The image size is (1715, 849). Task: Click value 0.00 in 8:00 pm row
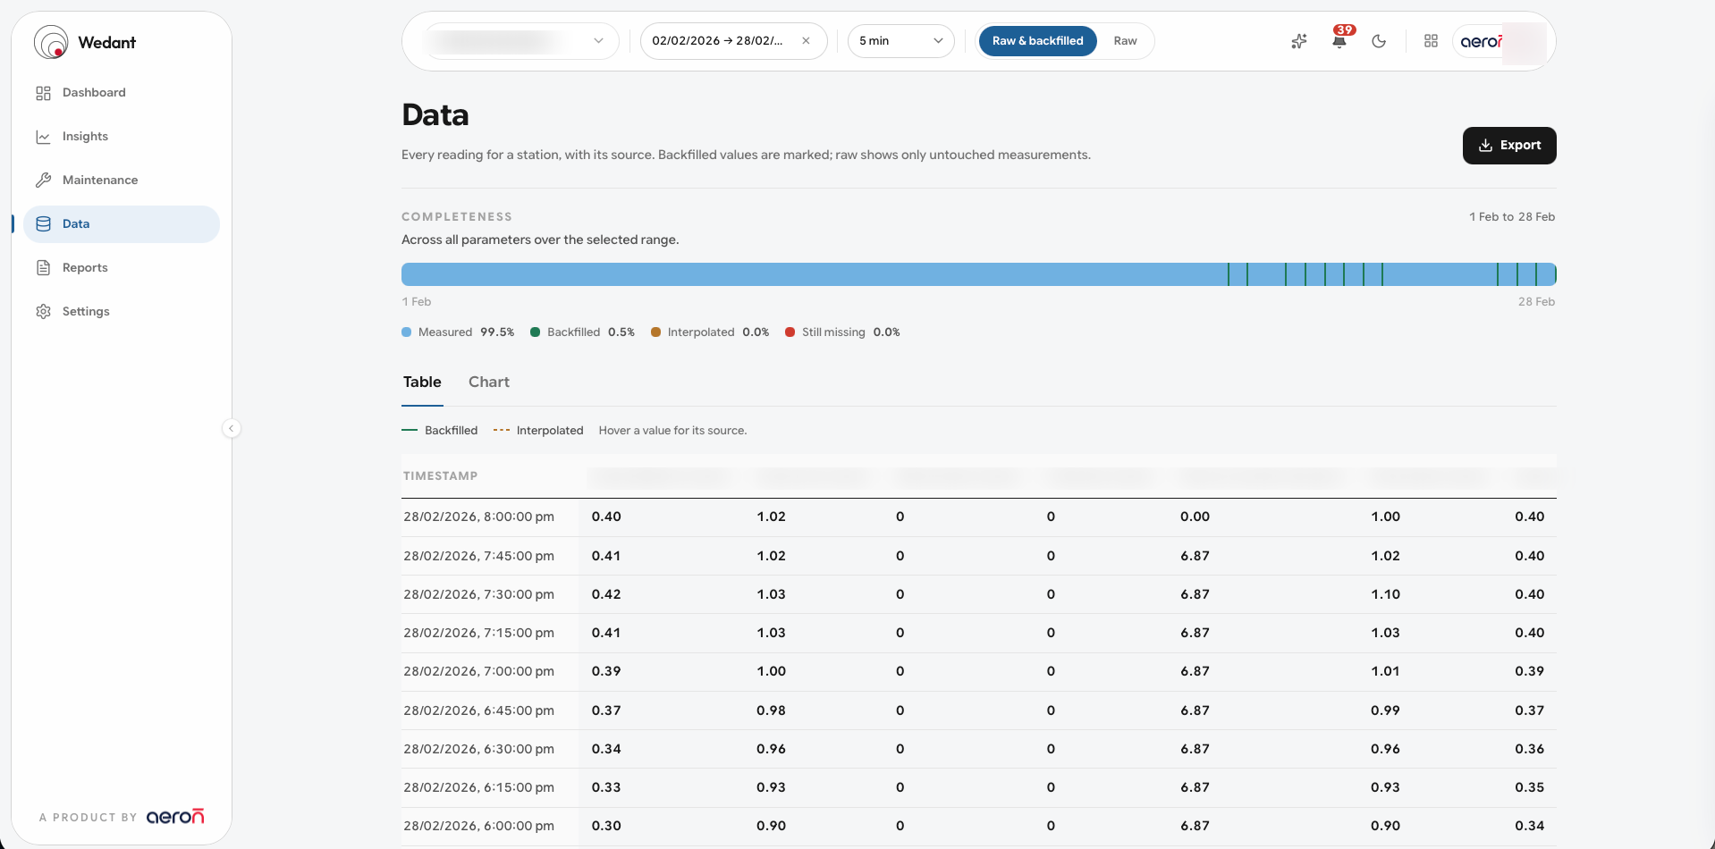coord(1195,517)
